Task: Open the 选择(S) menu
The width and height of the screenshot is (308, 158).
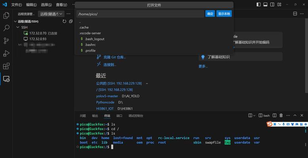Action: (x=46, y=5)
